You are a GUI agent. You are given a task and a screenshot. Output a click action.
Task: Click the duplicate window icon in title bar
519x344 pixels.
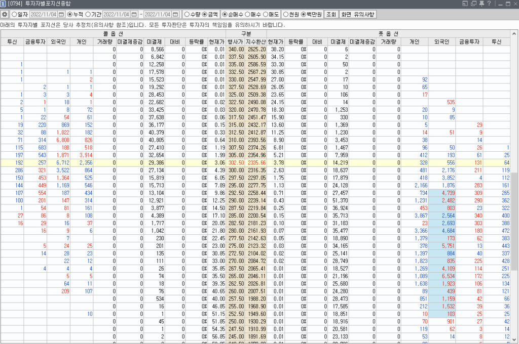click(473, 4)
